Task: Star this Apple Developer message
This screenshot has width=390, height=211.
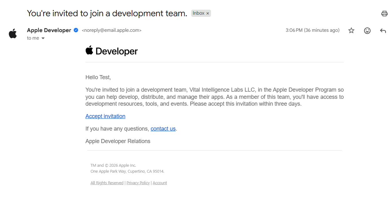Action: pos(352,31)
